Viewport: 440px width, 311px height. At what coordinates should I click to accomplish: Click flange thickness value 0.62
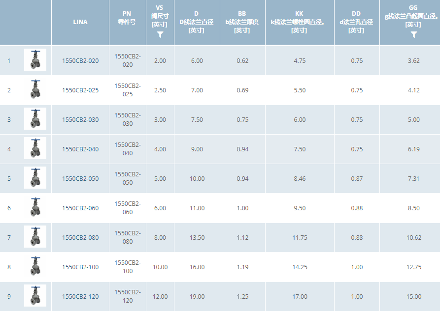coord(242,61)
